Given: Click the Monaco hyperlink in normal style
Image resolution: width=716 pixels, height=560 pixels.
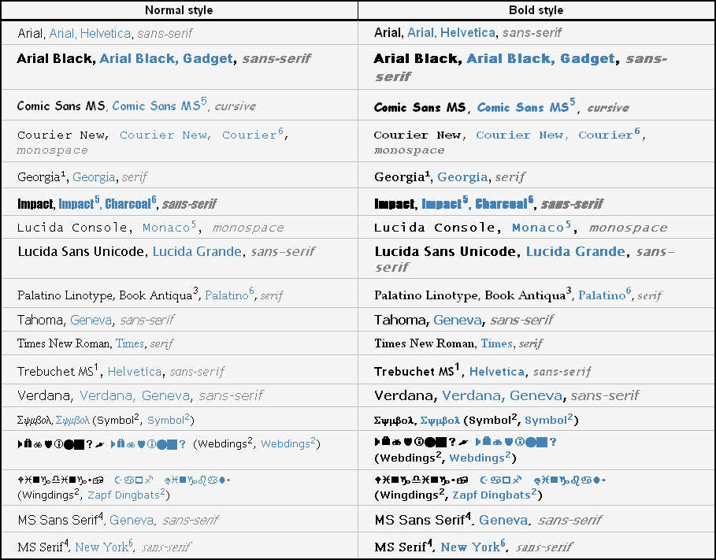Looking at the screenshot, I should [168, 227].
